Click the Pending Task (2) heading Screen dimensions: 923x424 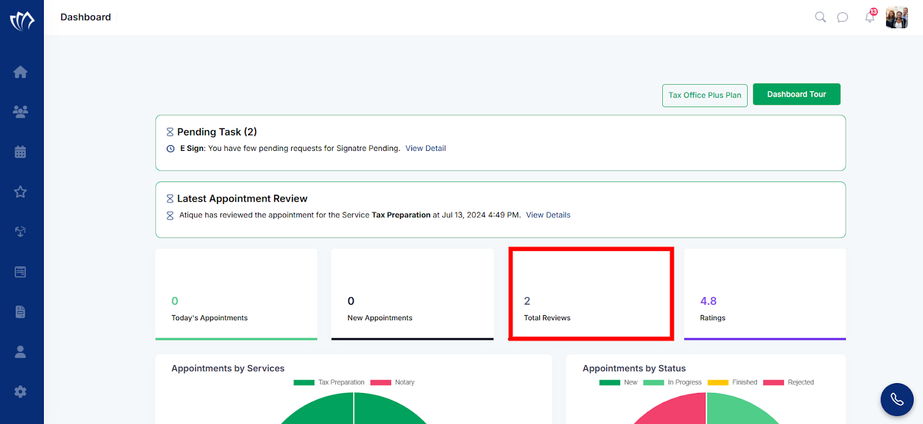coord(217,132)
